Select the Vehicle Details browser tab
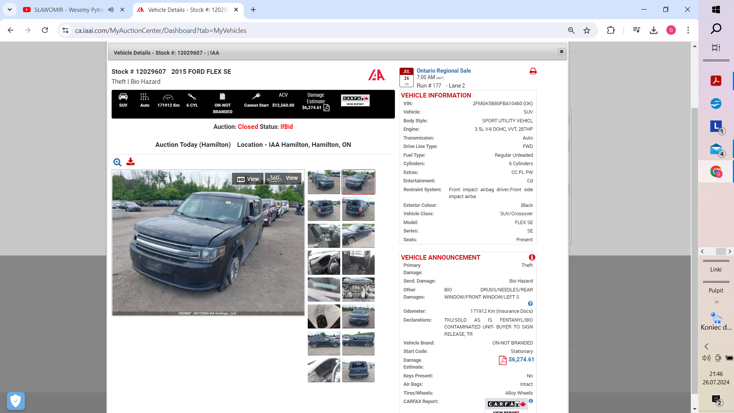 187,10
